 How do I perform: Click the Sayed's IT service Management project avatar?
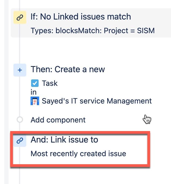pos(35,101)
